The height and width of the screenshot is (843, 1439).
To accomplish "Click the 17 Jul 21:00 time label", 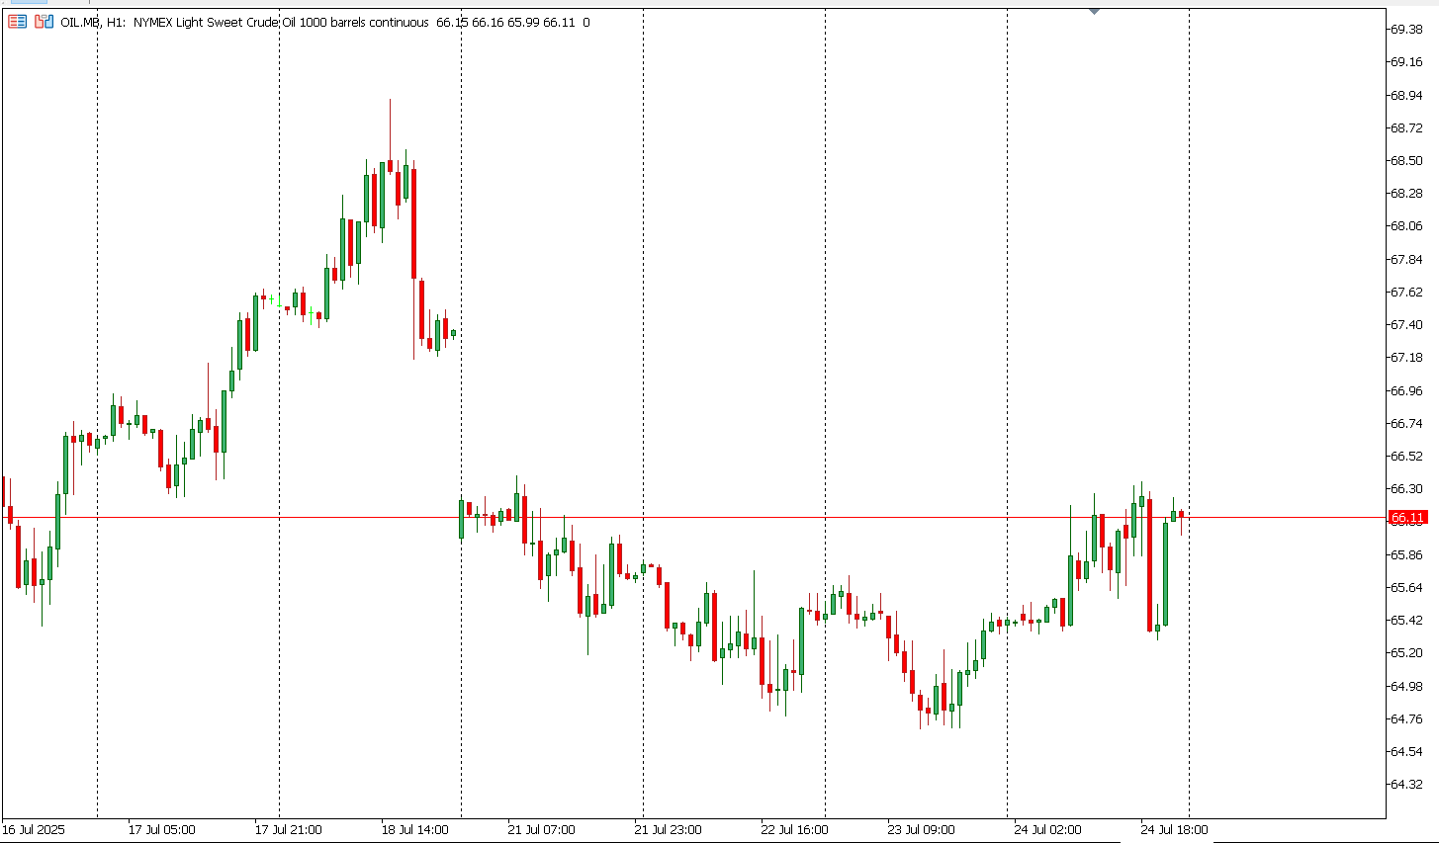I will coord(289,829).
